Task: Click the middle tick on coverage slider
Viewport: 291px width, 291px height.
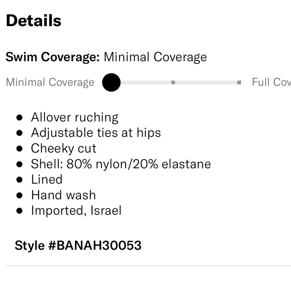Action: [x=173, y=82]
